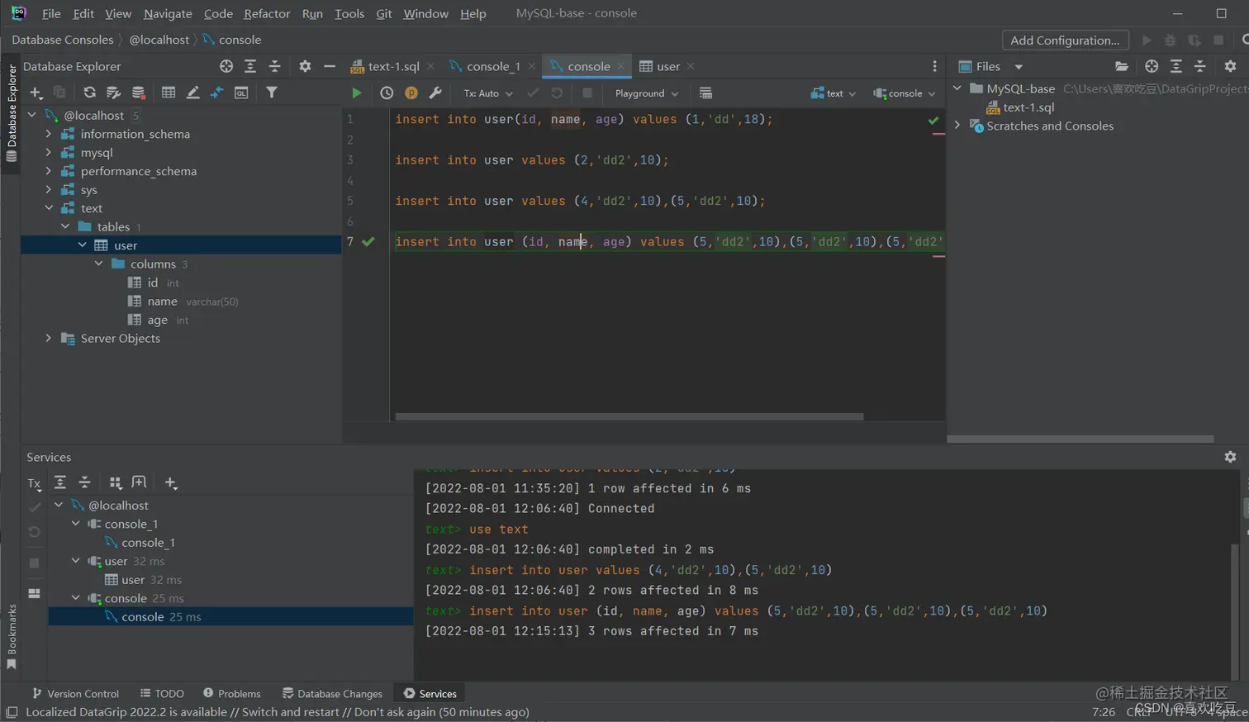Open the Playground resolve mode dropdown
This screenshot has width=1249, height=722.
click(x=646, y=93)
